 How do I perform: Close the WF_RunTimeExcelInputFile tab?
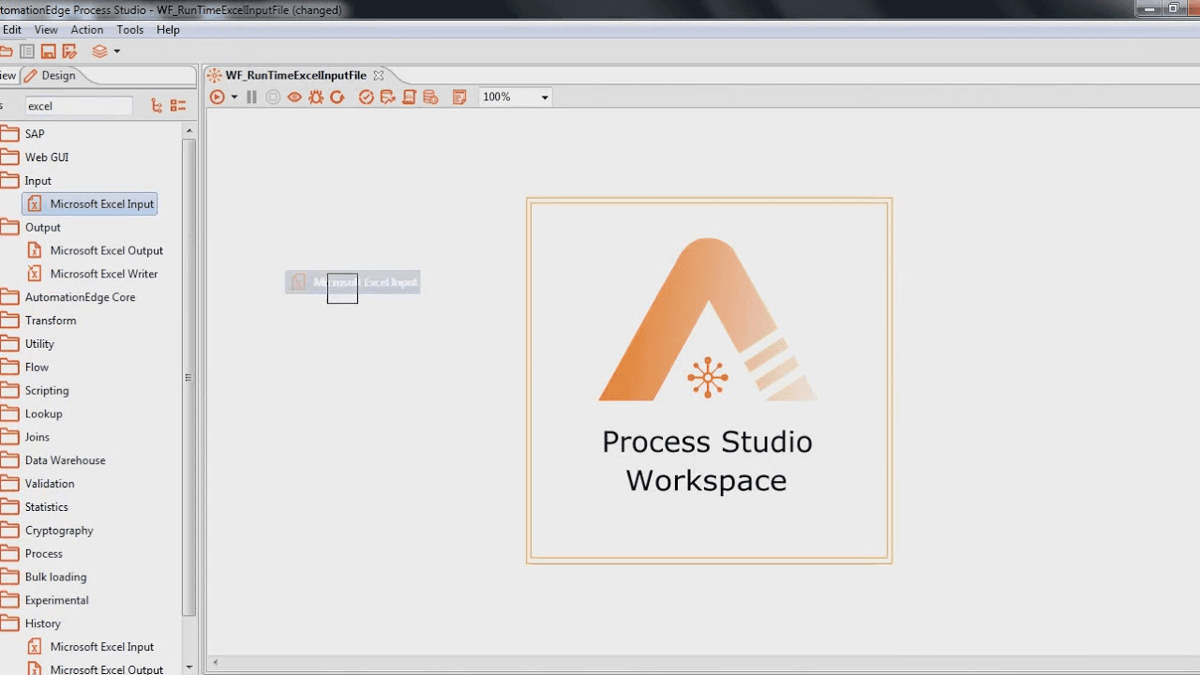pyautogui.click(x=379, y=75)
